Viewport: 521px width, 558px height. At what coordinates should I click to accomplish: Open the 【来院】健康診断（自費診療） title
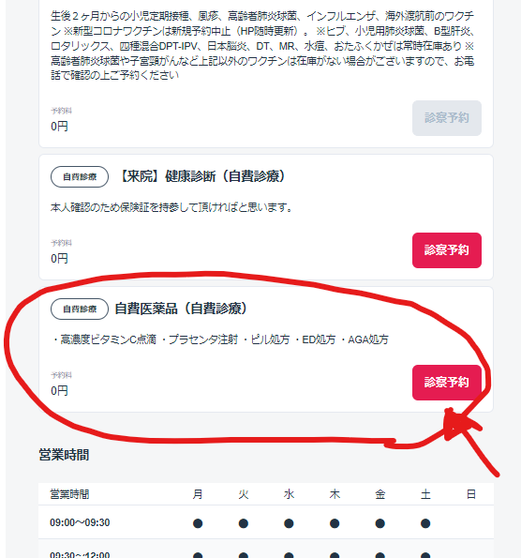(201, 176)
